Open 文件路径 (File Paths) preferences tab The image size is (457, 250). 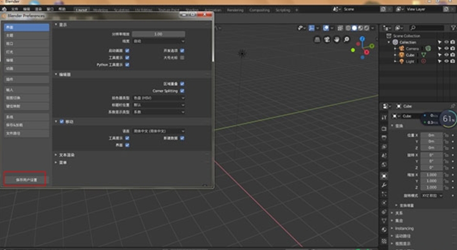click(27, 133)
